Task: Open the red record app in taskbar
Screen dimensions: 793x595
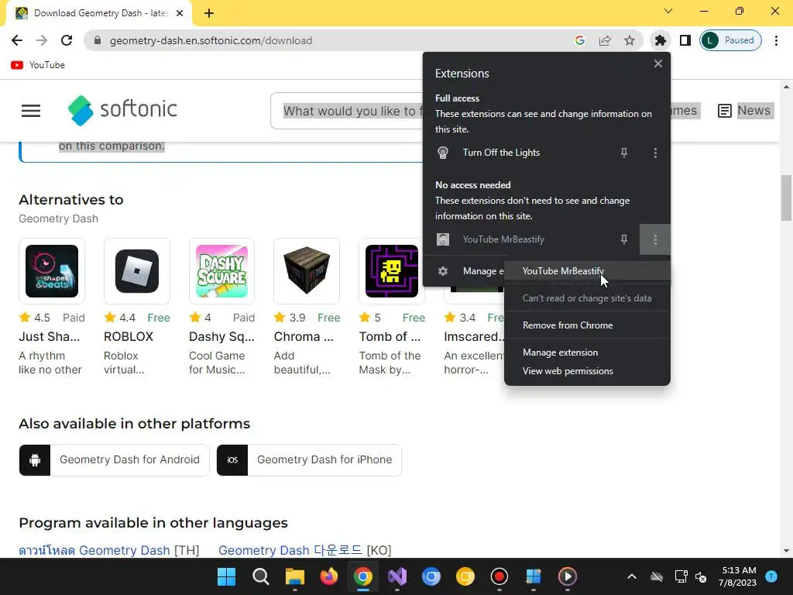Action: 499,576
